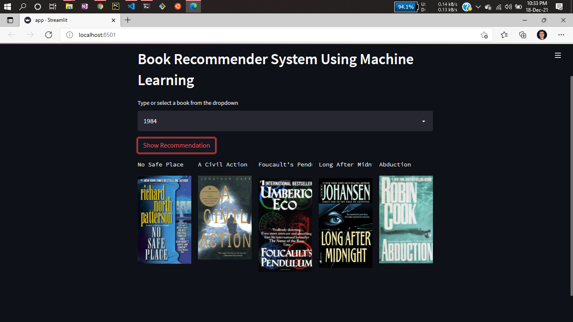Open the Streamlit hamburger menu
The image size is (573, 322).
(x=558, y=55)
